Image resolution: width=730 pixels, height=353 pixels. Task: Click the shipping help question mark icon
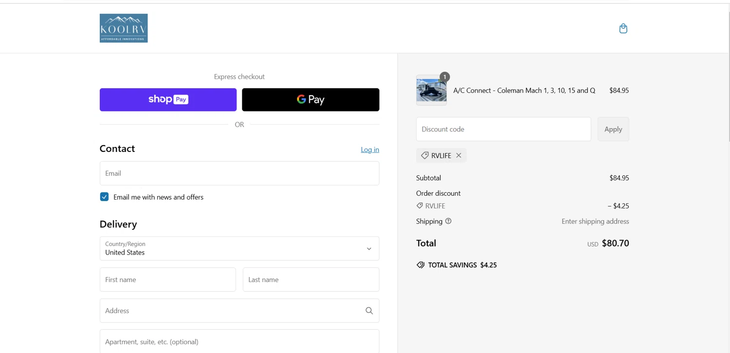tap(448, 221)
